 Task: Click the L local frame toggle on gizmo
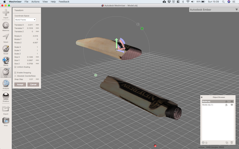pyautogui.click(x=138, y=24)
